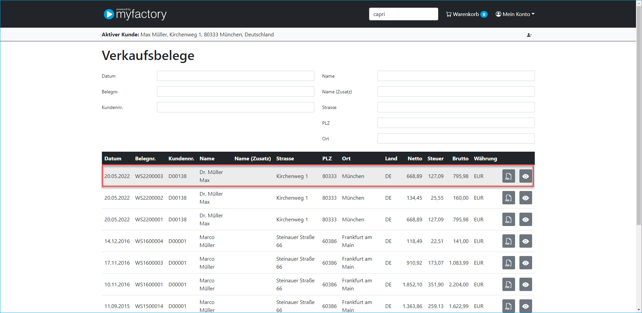Image resolution: width=642 pixels, height=313 pixels.
Task: Download PDF for document WS2200001
Action: click(x=508, y=219)
